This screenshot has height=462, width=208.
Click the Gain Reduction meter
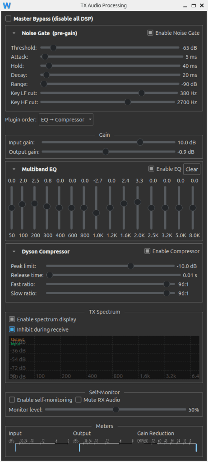coord(167,445)
